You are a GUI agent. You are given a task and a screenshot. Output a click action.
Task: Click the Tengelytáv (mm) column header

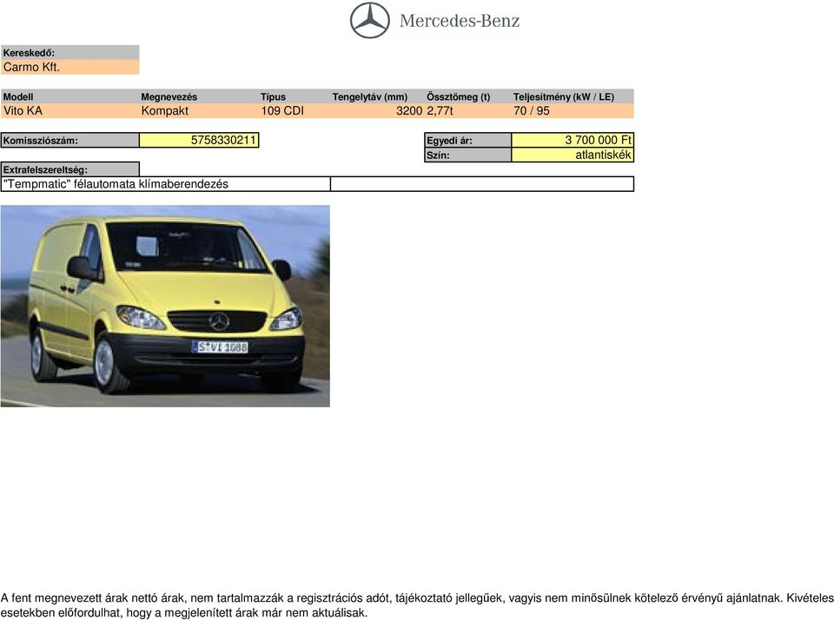pos(370,96)
